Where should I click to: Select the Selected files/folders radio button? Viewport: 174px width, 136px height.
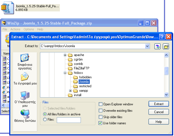click(x=45, y=108)
